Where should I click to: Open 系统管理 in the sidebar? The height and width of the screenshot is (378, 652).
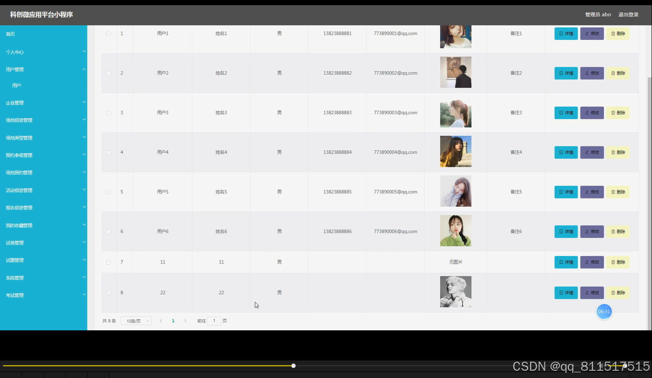coord(43,278)
